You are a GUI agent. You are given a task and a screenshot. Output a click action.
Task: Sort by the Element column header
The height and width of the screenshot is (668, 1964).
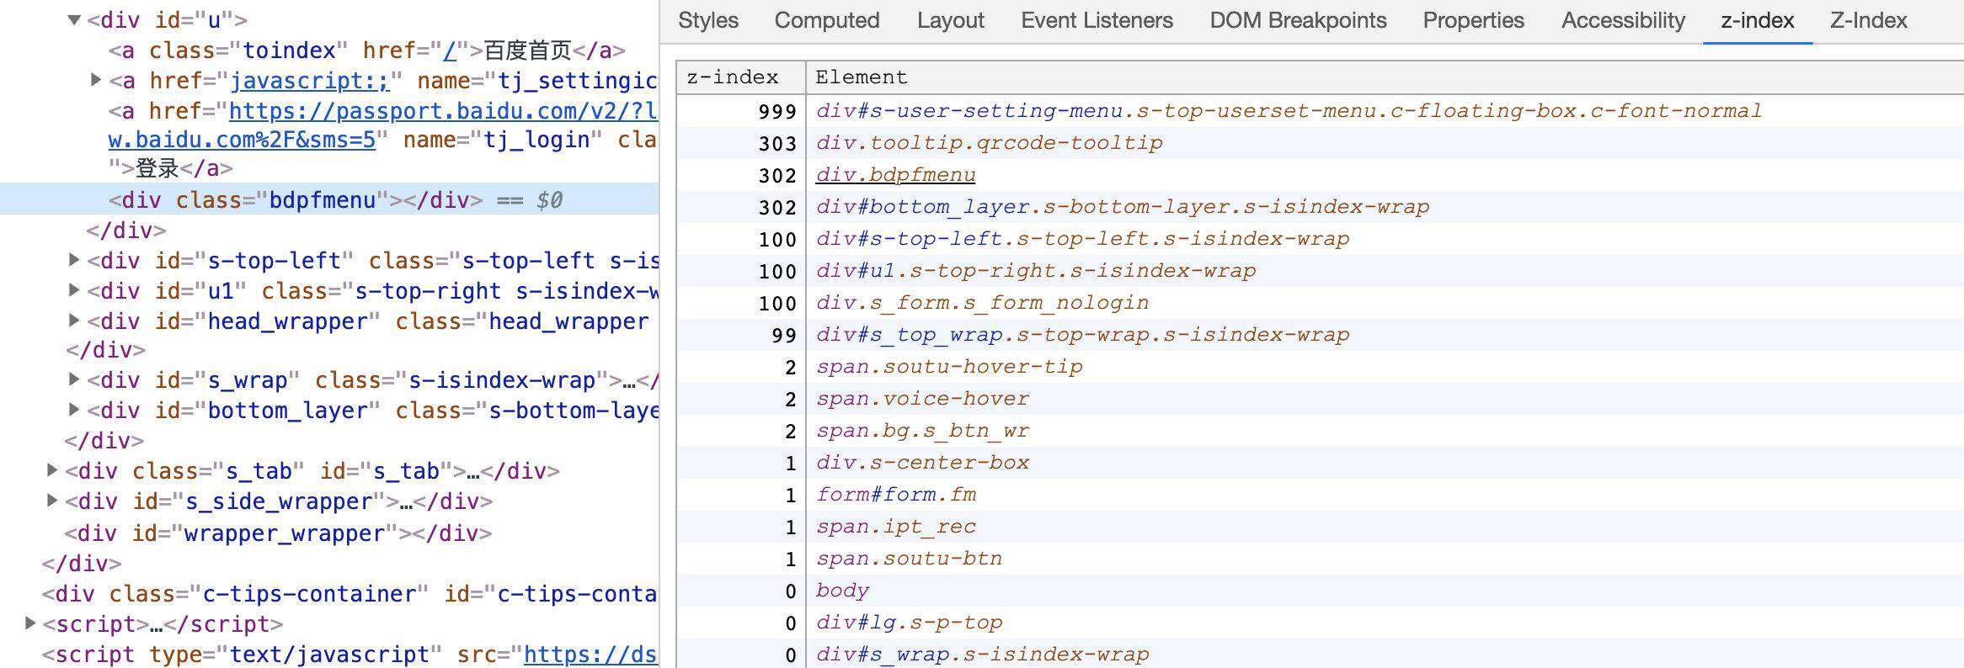click(x=1385, y=77)
